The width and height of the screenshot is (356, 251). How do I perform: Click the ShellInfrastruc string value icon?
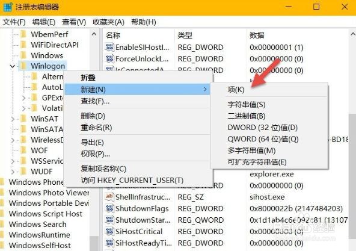(x=109, y=197)
